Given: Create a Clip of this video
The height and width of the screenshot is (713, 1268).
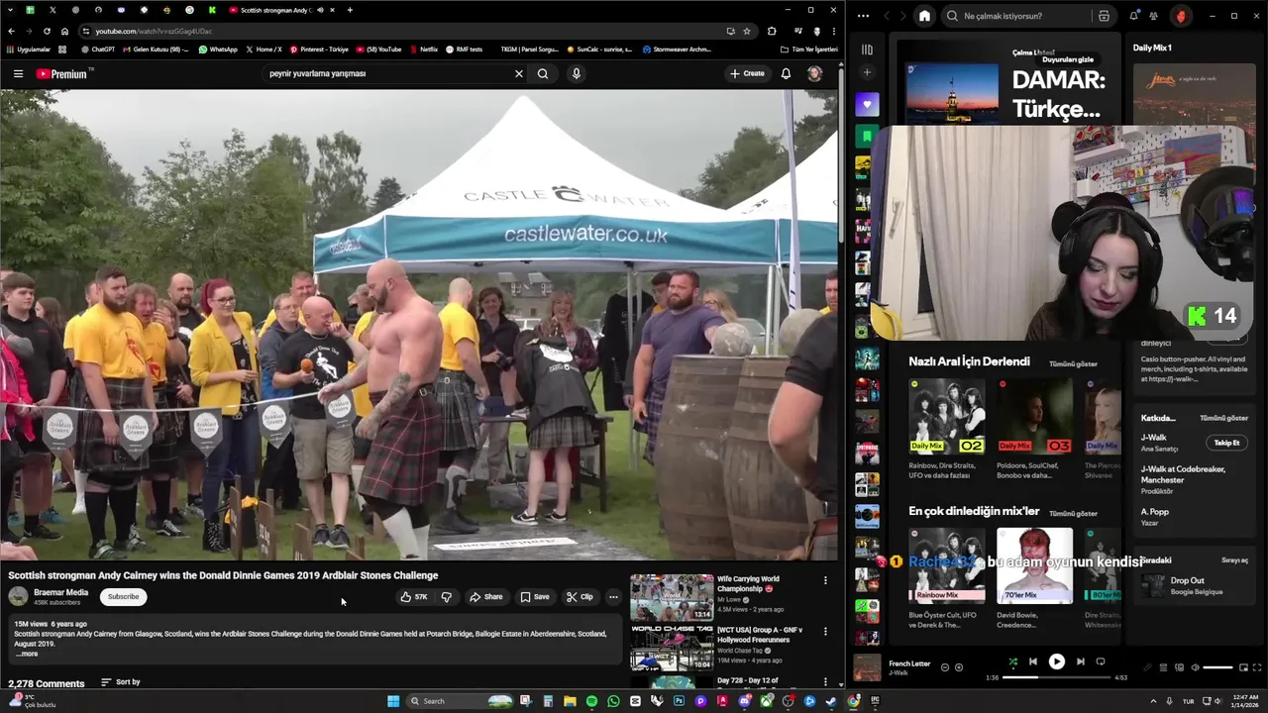Looking at the screenshot, I should (x=580, y=597).
